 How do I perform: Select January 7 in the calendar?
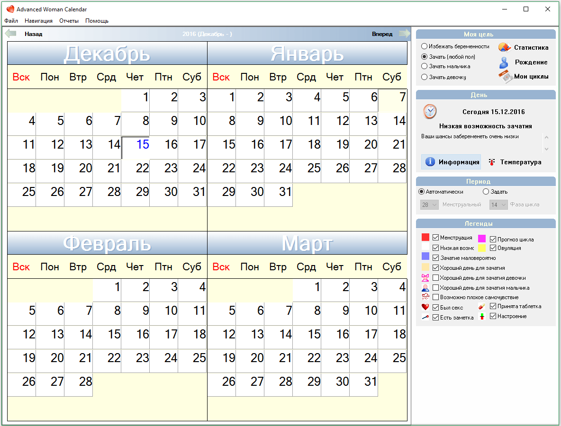392,100
